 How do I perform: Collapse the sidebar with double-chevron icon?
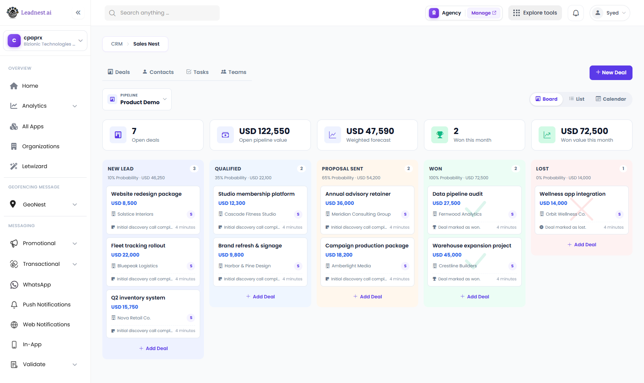pyautogui.click(x=78, y=13)
